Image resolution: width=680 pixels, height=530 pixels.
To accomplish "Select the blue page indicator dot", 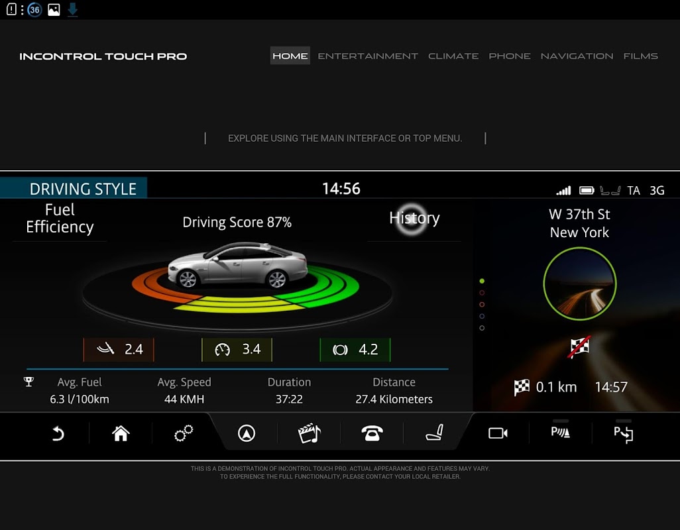I will [x=482, y=317].
